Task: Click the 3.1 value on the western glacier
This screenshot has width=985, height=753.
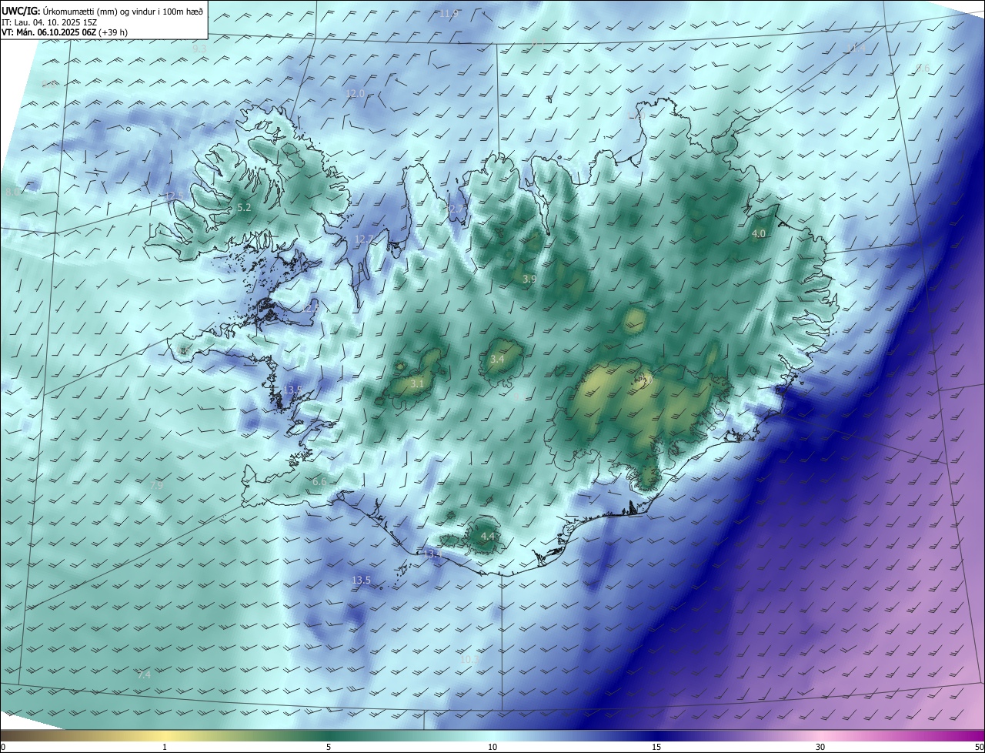Action: 417,383
